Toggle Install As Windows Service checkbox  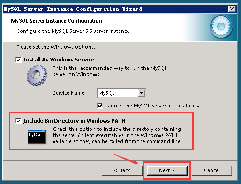pos(18,60)
